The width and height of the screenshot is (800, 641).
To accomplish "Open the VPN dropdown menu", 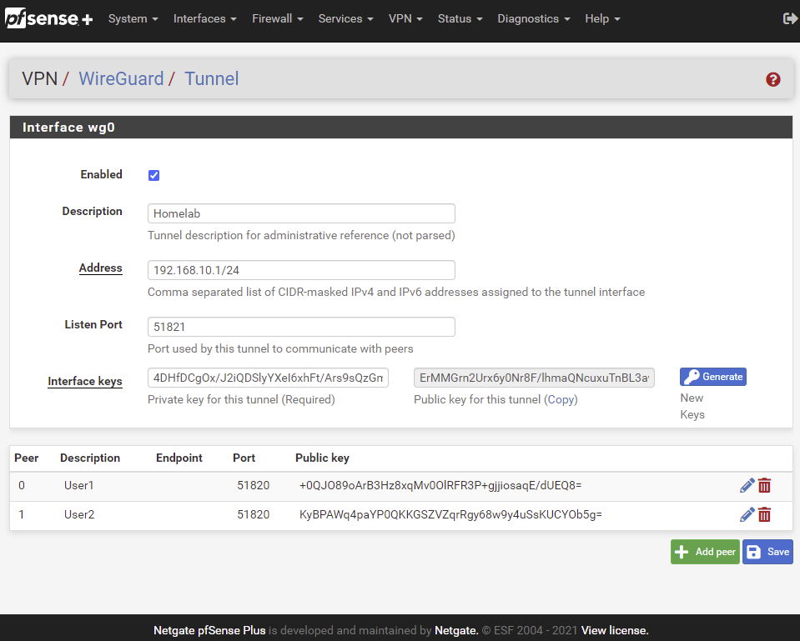I will point(405,19).
